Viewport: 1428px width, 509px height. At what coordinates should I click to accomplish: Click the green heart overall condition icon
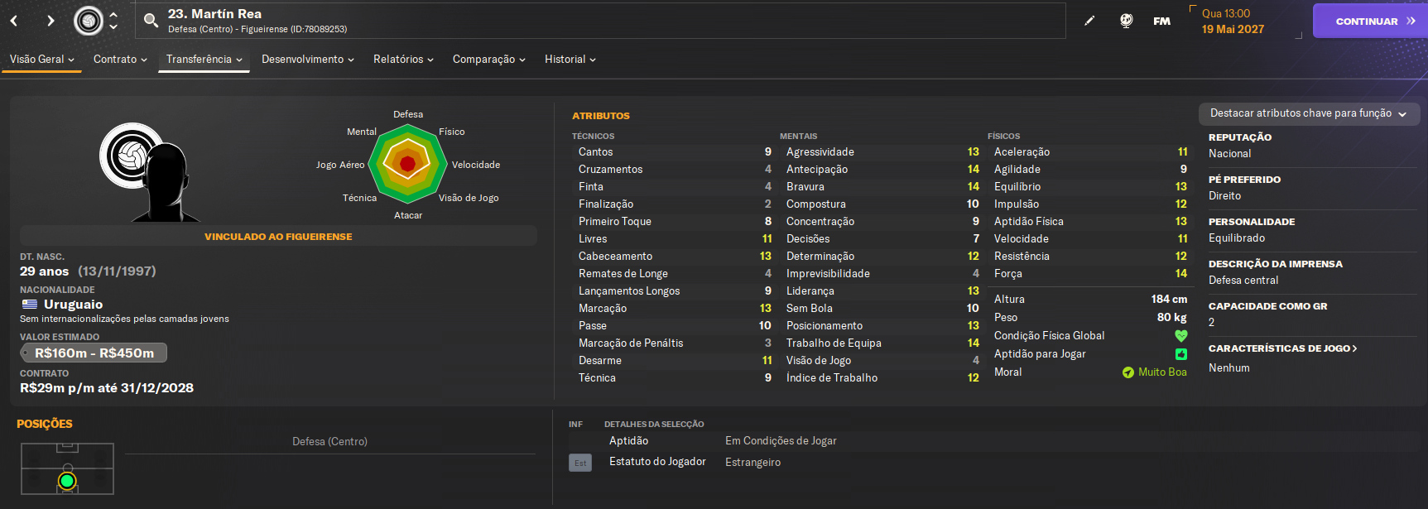pos(1180,336)
